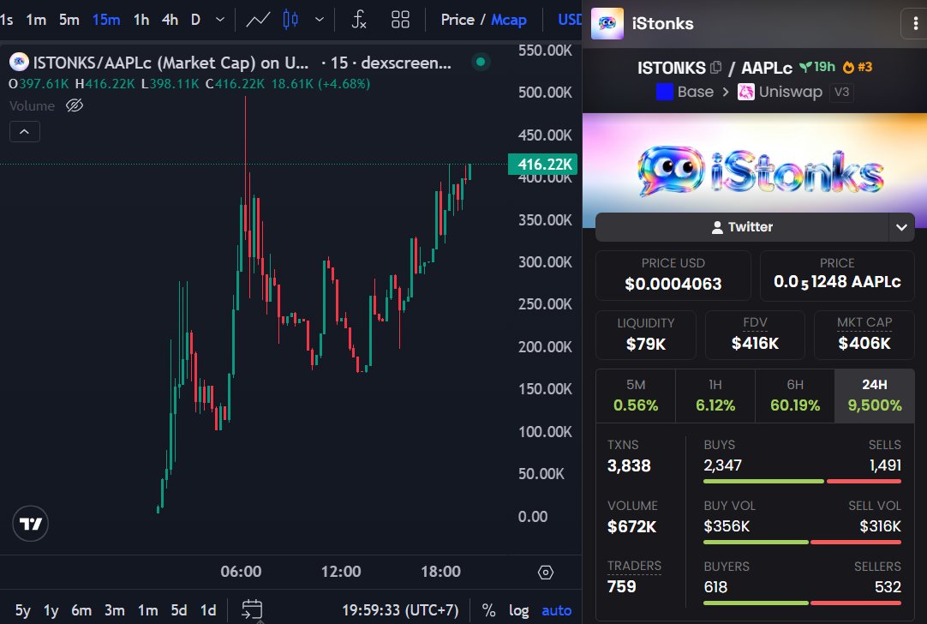Click the ISTONKS/AAPLc chart symbol title
Screen dimensions: 927x624
point(170,63)
